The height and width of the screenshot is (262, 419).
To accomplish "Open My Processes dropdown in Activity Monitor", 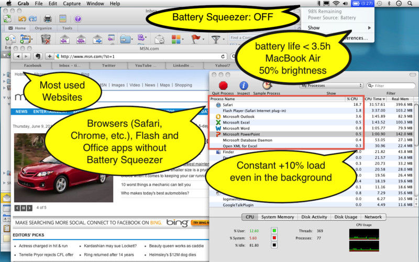I will click(x=332, y=85).
